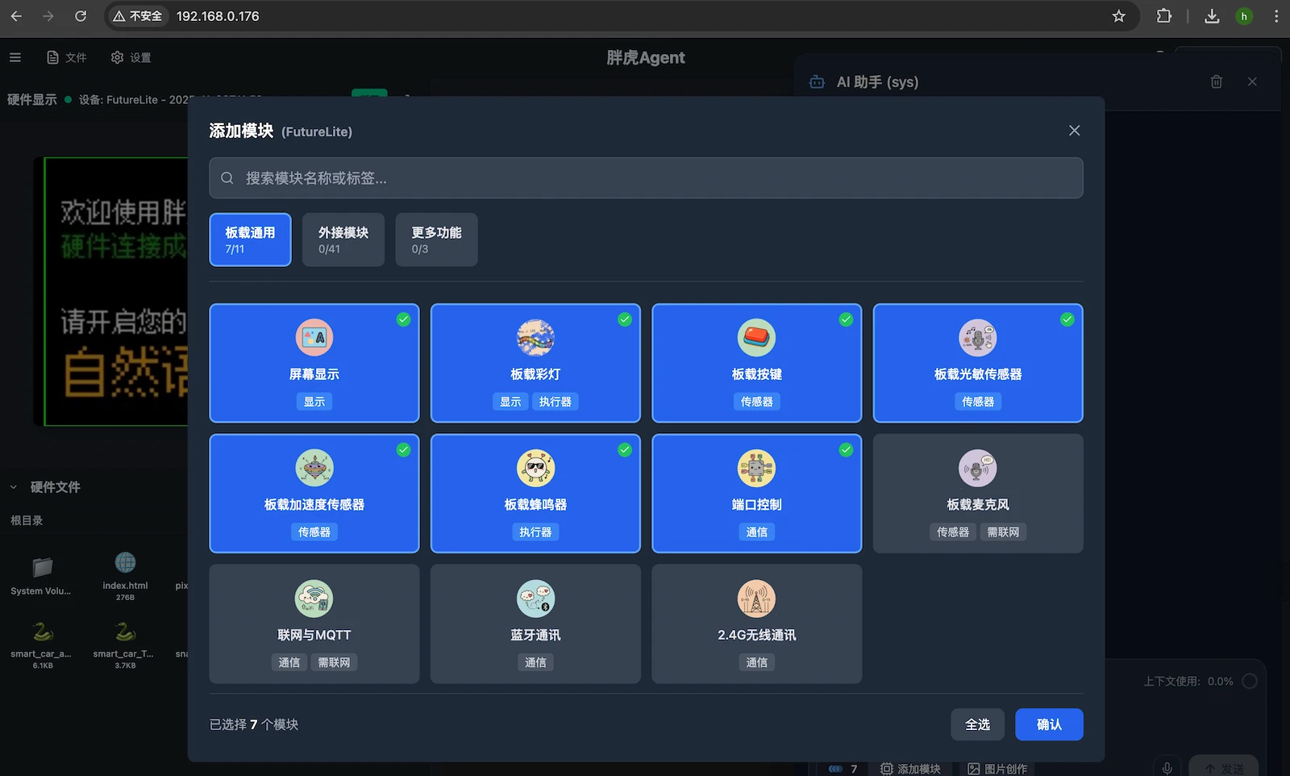Open the browser three-dot menu
The width and height of the screenshot is (1290, 776).
click(1275, 16)
